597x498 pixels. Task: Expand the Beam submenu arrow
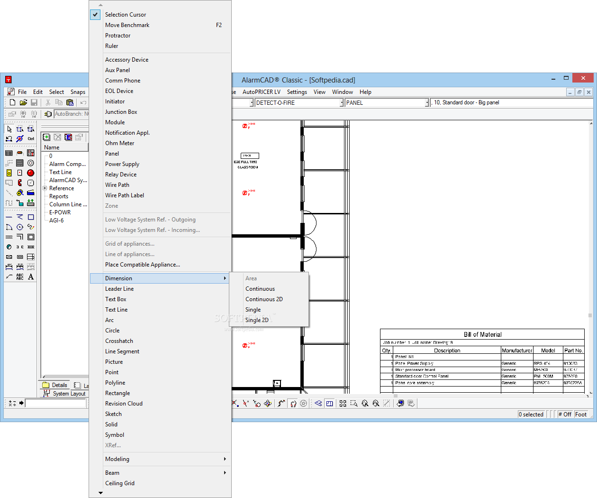(225, 473)
